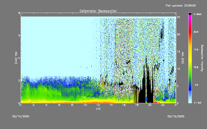Click the '22:' hour tick label
This screenshot has width=207, height=129.
click(163, 105)
